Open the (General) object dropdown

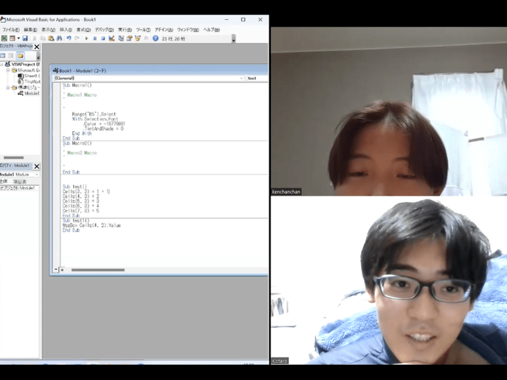click(x=149, y=78)
